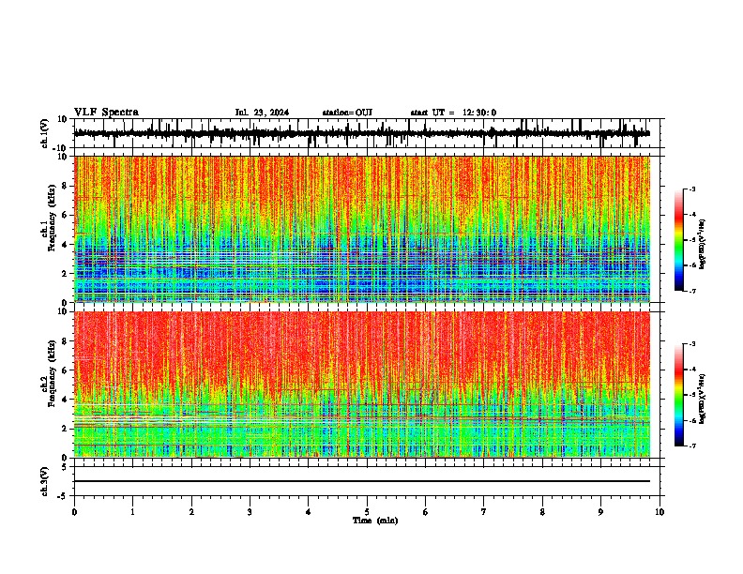Screen dimensions: 743x574
Task: Click the 'ch.3(V)' axis label
Action: [x=45, y=481]
